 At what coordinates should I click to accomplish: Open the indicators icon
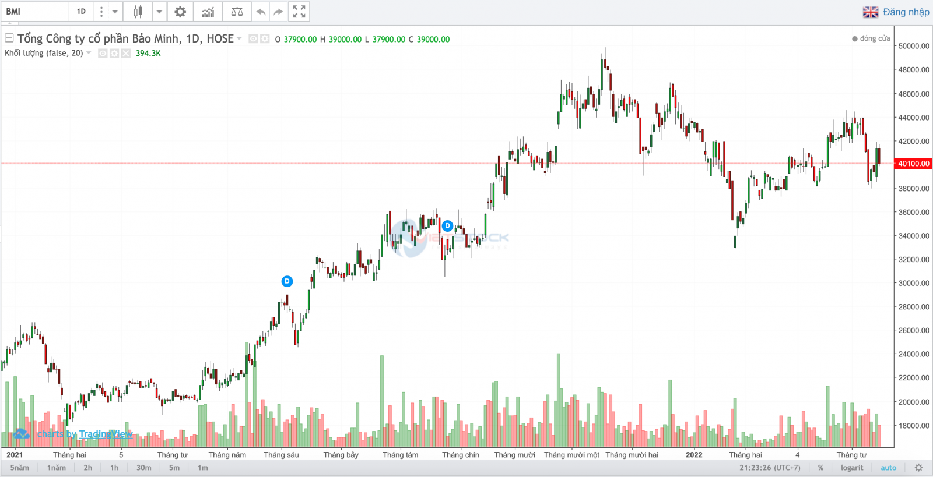(x=208, y=12)
